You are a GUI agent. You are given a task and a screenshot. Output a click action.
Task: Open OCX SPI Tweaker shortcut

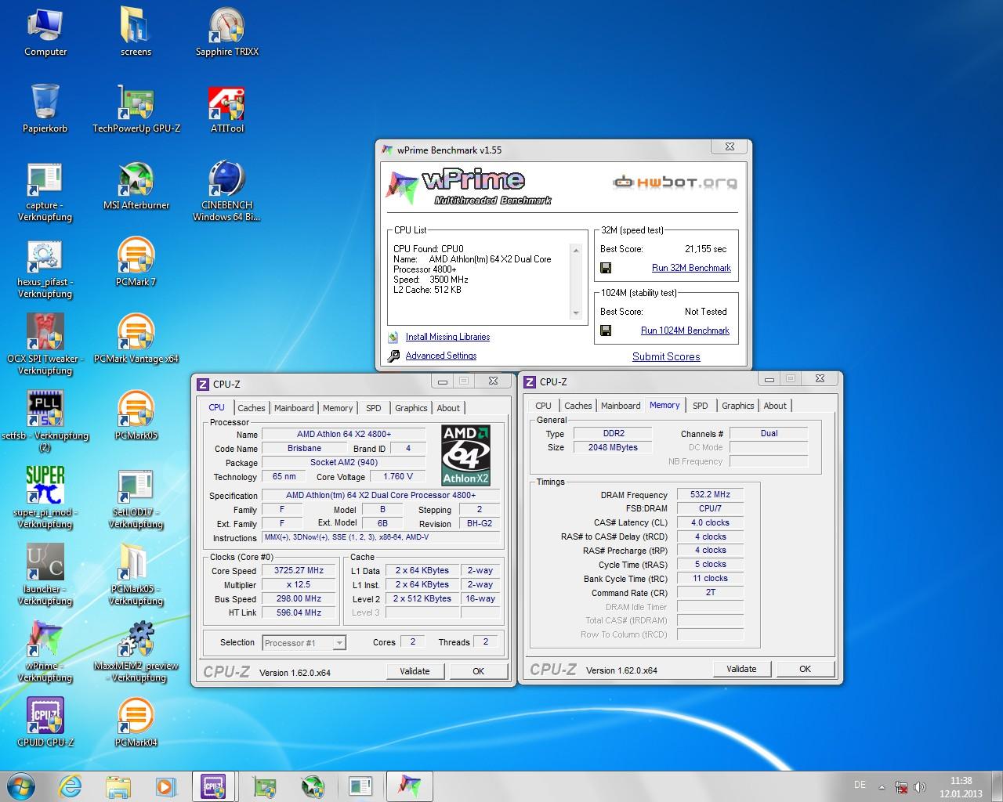coord(45,345)
